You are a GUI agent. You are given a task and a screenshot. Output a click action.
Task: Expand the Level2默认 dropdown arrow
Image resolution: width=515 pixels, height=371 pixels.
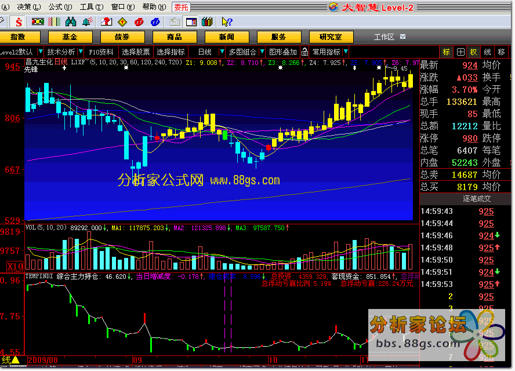point(41,52)
